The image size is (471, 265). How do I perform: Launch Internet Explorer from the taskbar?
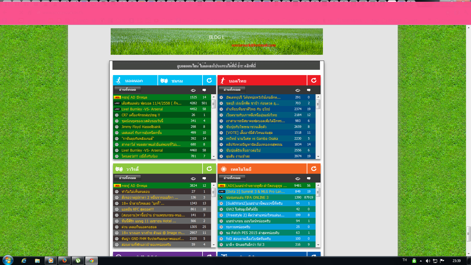point(24,261)
